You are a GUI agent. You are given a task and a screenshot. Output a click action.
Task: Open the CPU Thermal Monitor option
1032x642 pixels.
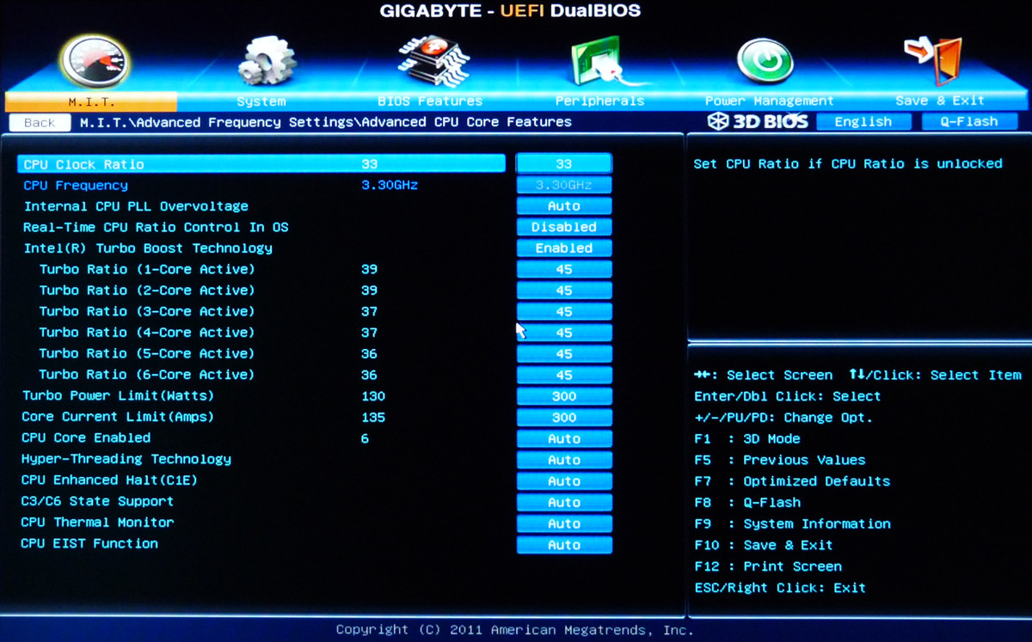[564, 523]
